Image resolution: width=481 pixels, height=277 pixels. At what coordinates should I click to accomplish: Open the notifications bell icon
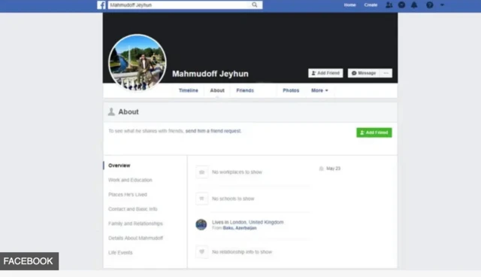point(414,5)
